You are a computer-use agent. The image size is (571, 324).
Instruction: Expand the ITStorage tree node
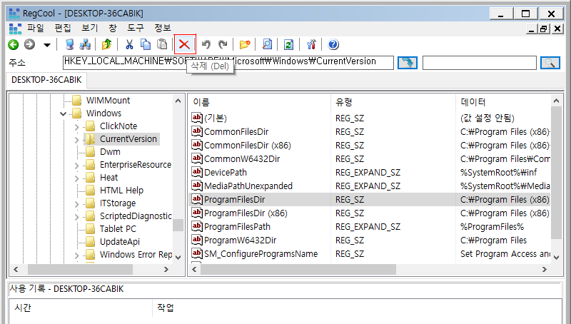point(76,204)
